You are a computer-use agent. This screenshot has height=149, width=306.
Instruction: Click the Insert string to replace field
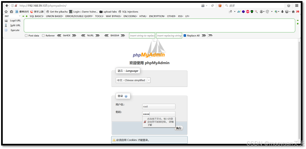click(142, 36)
